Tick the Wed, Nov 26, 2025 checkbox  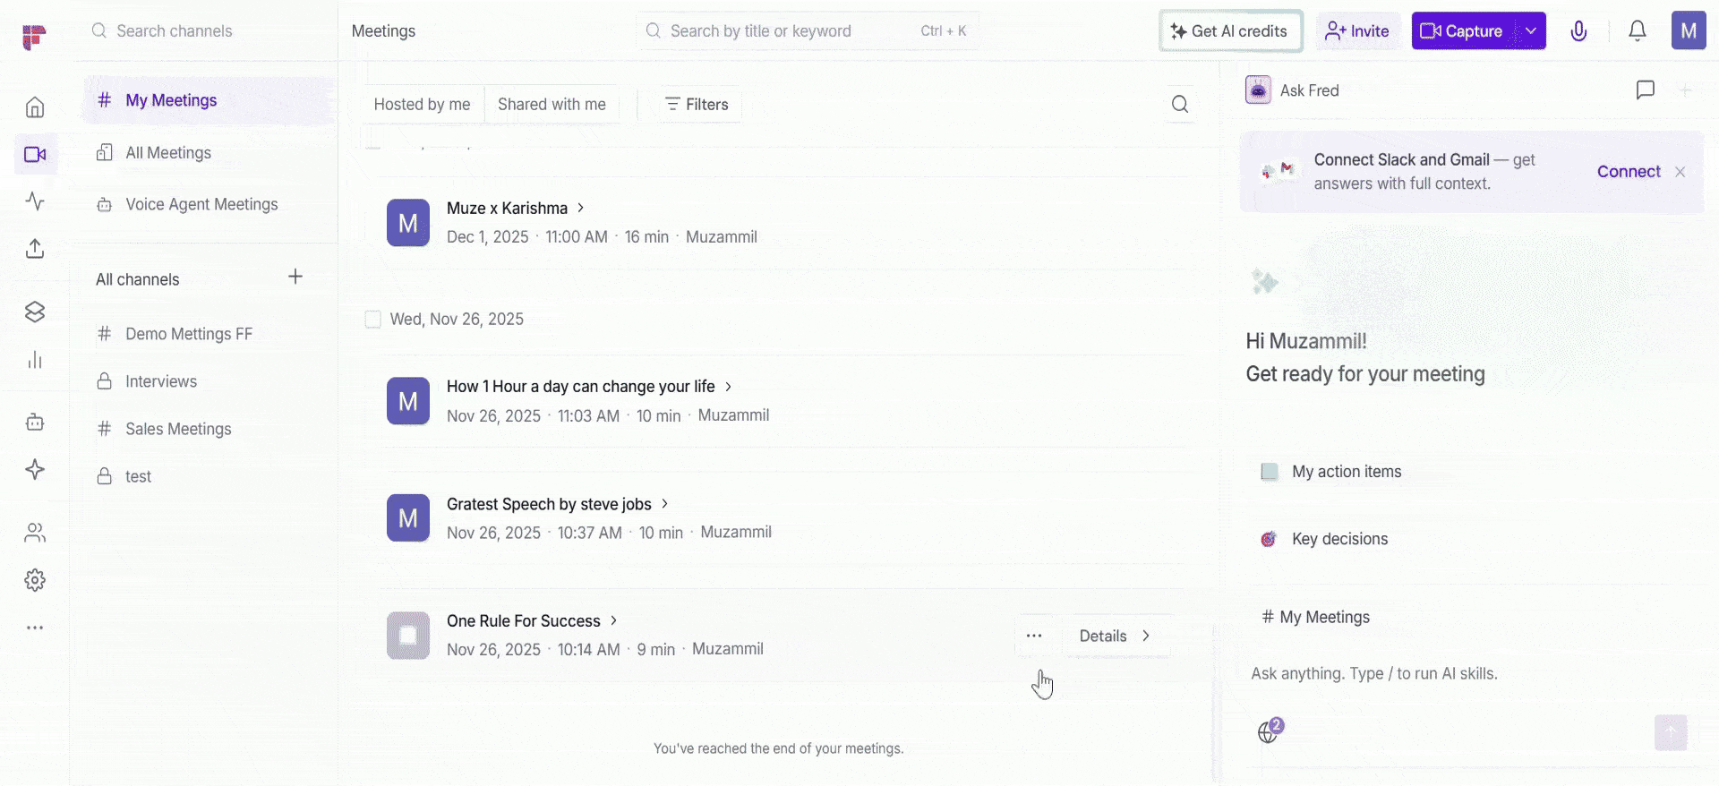[x=372, y=320]
